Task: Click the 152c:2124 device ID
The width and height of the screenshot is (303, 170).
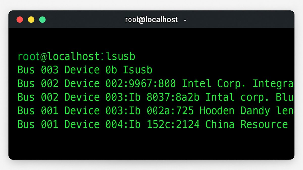Action: (x=173, y=124)
